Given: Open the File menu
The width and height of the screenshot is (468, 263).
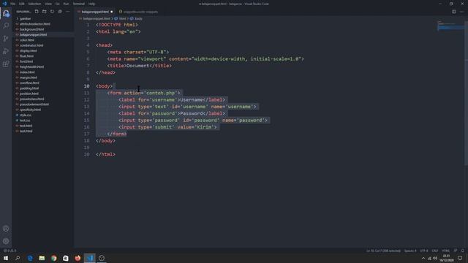Looking at the screenshot, I should 13,4.
